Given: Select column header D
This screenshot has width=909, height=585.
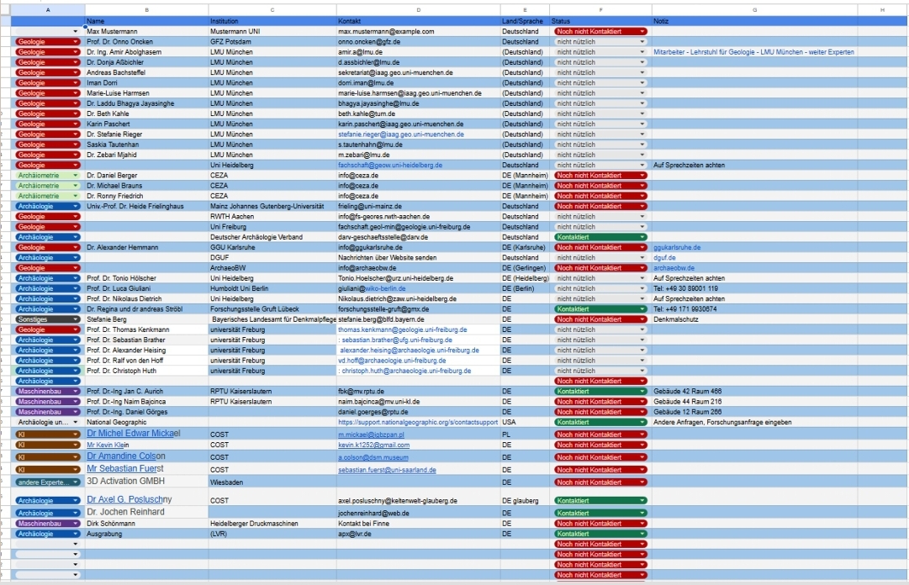Looking at the screenshot, I should (419, 10).
